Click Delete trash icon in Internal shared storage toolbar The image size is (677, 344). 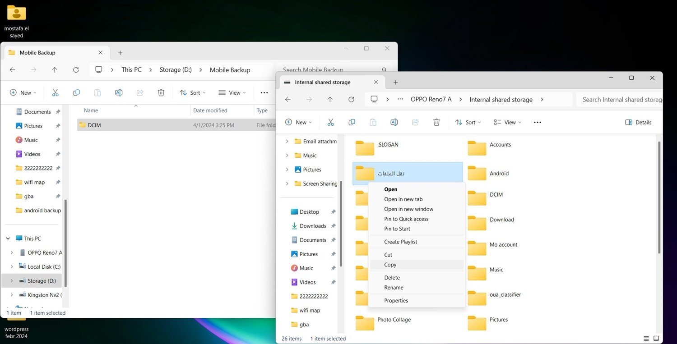436,122
